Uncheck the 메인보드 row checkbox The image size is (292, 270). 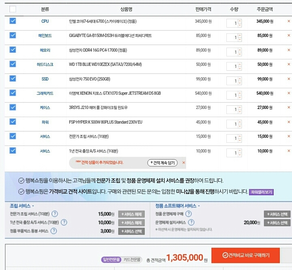tap(13, 35)
